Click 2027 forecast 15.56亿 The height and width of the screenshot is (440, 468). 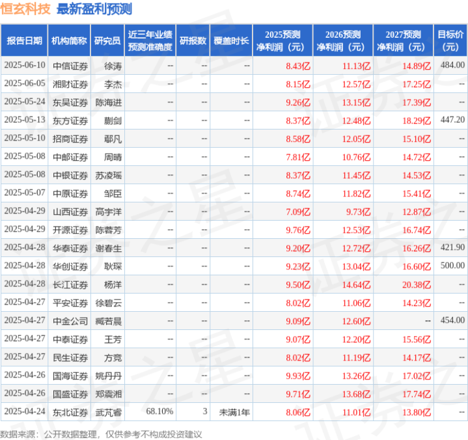point(417,339)
